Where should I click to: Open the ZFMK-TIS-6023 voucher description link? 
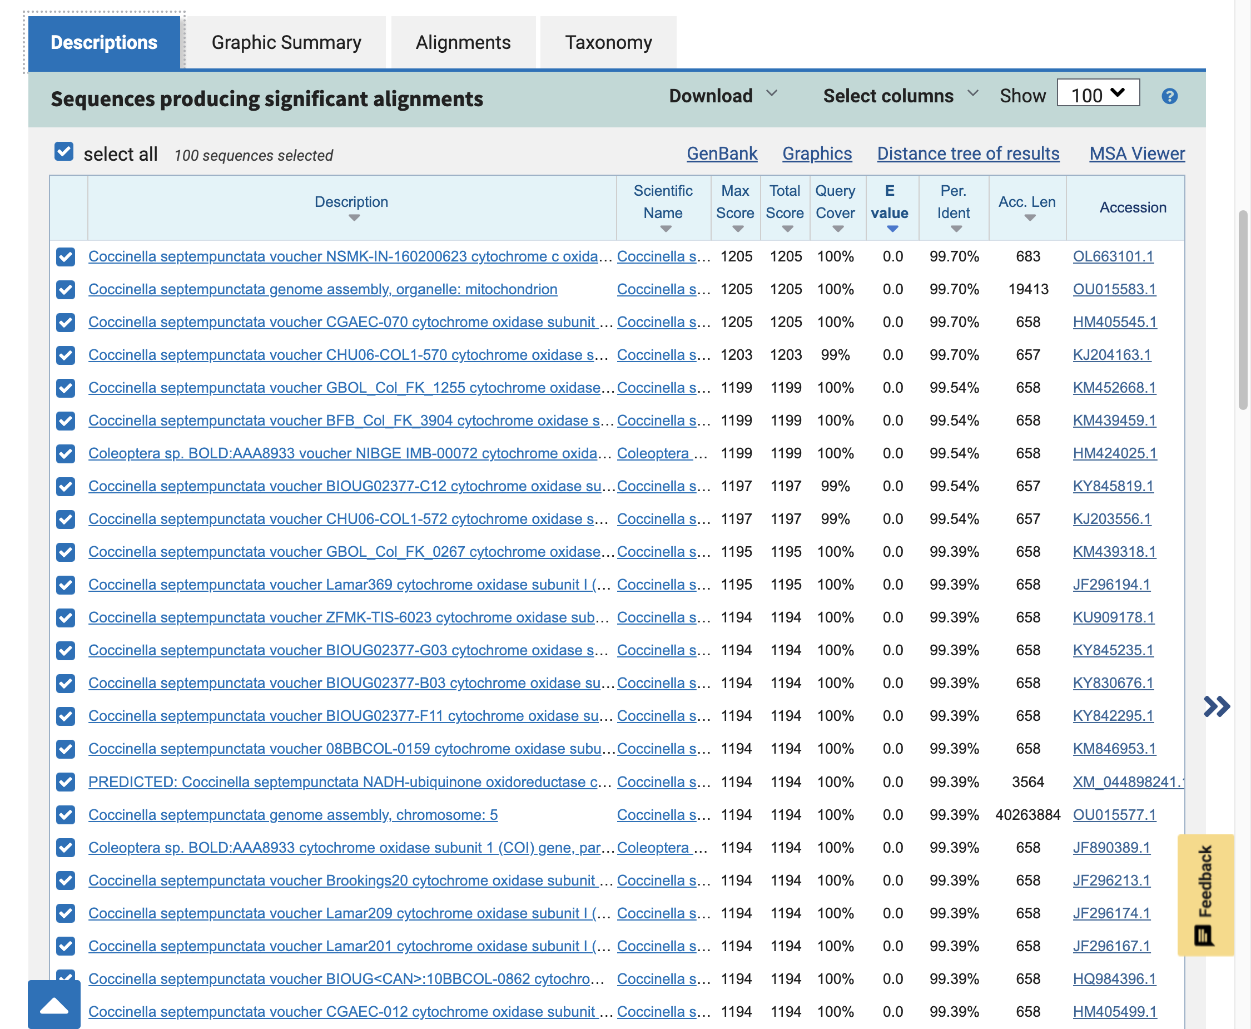(x=349, y=617)
